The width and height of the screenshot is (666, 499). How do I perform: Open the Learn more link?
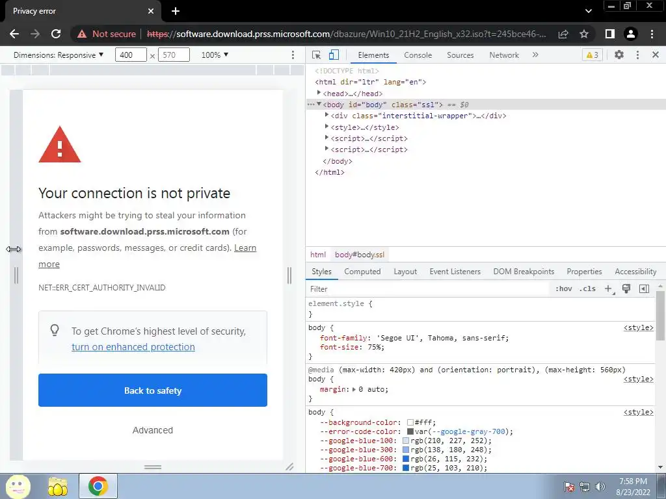pyautogui.click(x=245, y=248)
